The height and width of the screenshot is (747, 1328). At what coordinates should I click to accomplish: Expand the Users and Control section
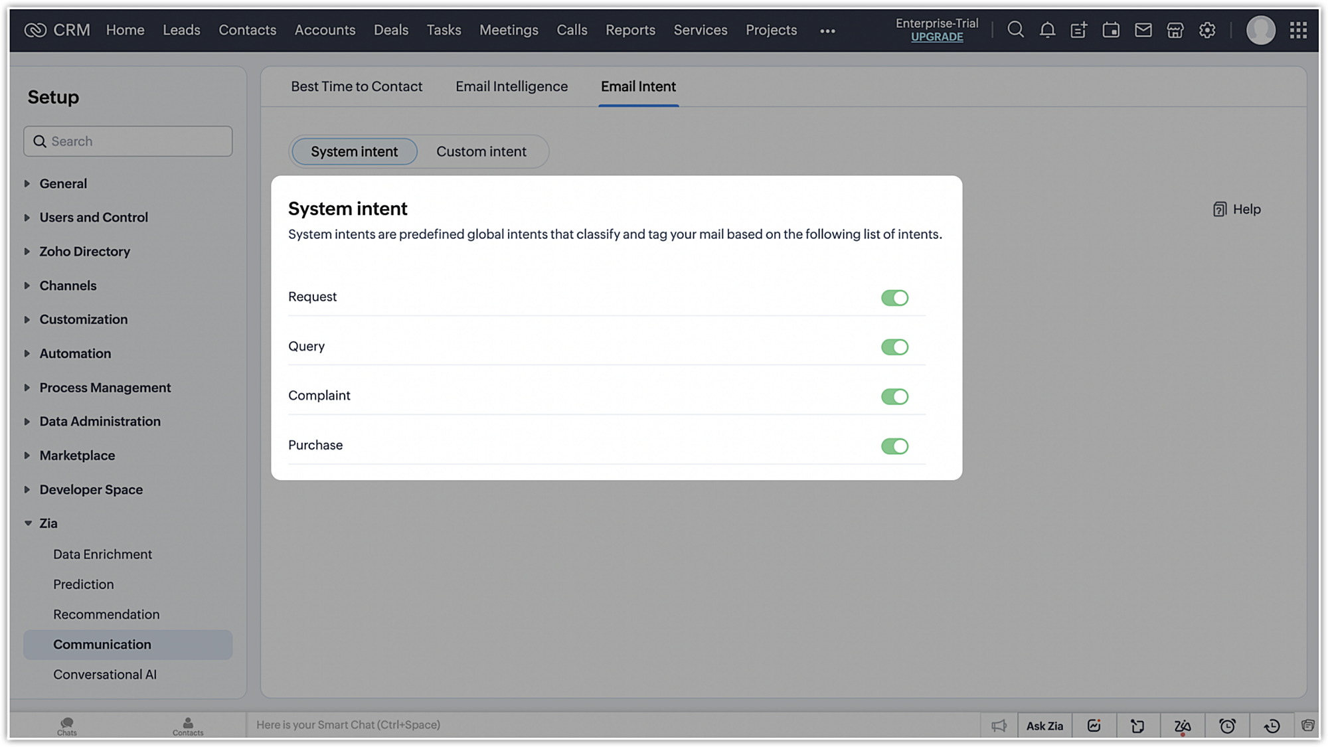[x=93, y=217]
